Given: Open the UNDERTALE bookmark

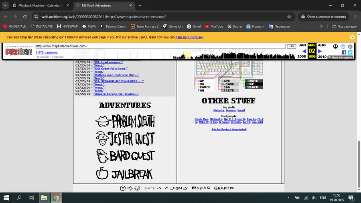Looking at the screenshot, I should [x=14, y=26].
